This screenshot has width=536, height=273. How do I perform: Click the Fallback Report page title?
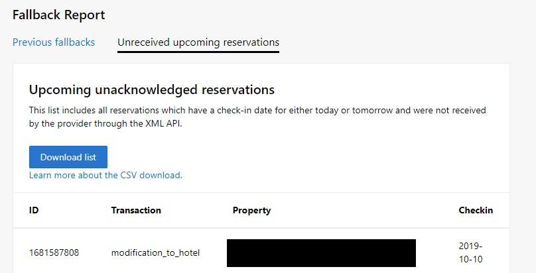59,15
